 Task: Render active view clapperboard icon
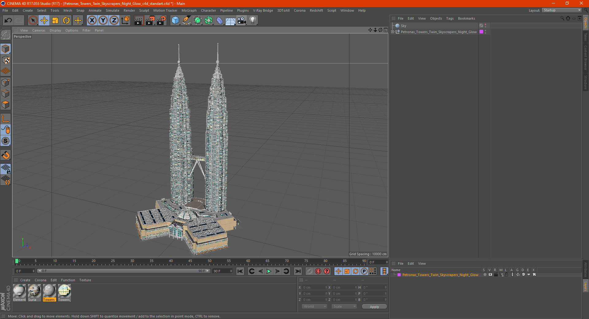click(x=139, y=21)
